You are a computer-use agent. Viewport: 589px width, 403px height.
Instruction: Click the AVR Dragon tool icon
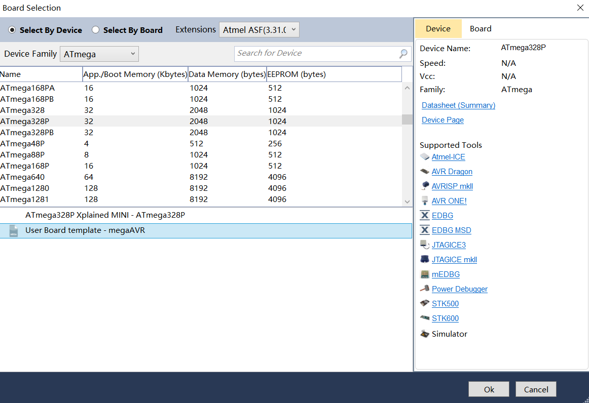(x=424, y=171)
